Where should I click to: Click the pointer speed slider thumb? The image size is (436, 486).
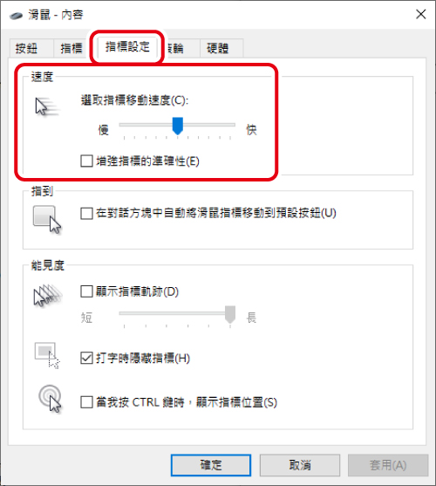(177, 126)
